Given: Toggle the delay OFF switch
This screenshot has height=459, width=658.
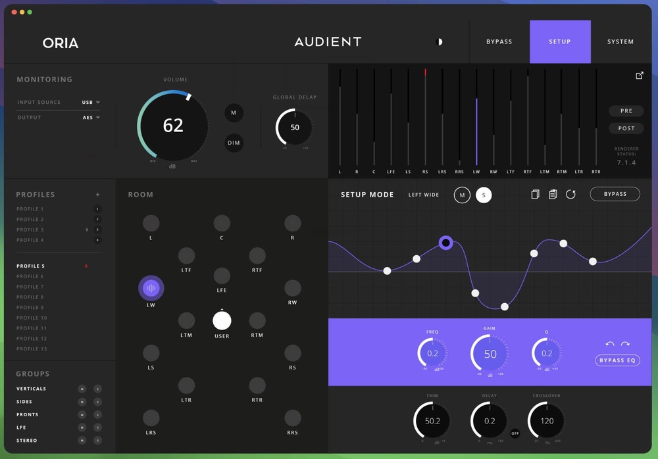Looking at the screenshot, I should point(515,433).
